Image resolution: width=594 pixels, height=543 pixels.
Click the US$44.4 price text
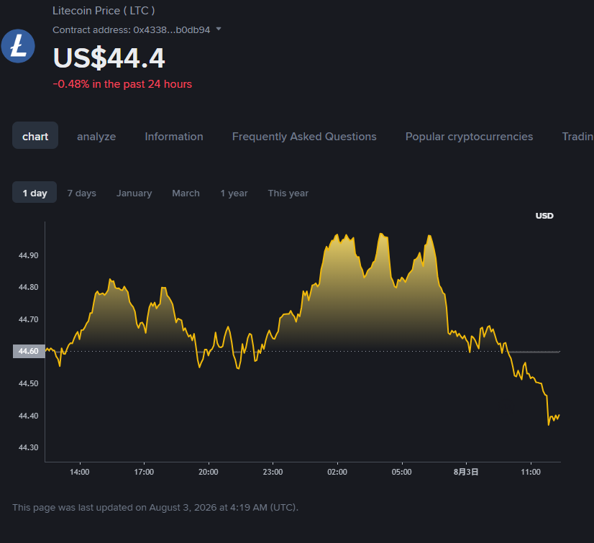pyautogui.click(x=109, y=58)
